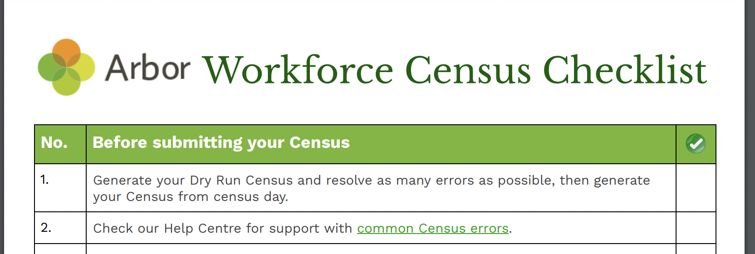Click the orange circle of the Arbor logo
The width and height of the screenshot is (755, 254).
[x=66, y=51]
